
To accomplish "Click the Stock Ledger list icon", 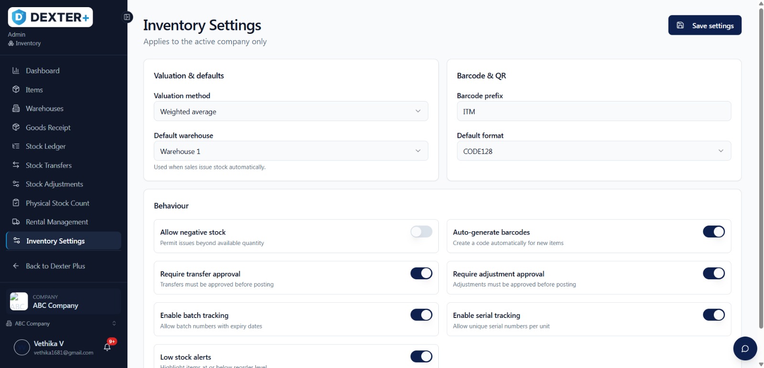I will (x=16, y=146).
